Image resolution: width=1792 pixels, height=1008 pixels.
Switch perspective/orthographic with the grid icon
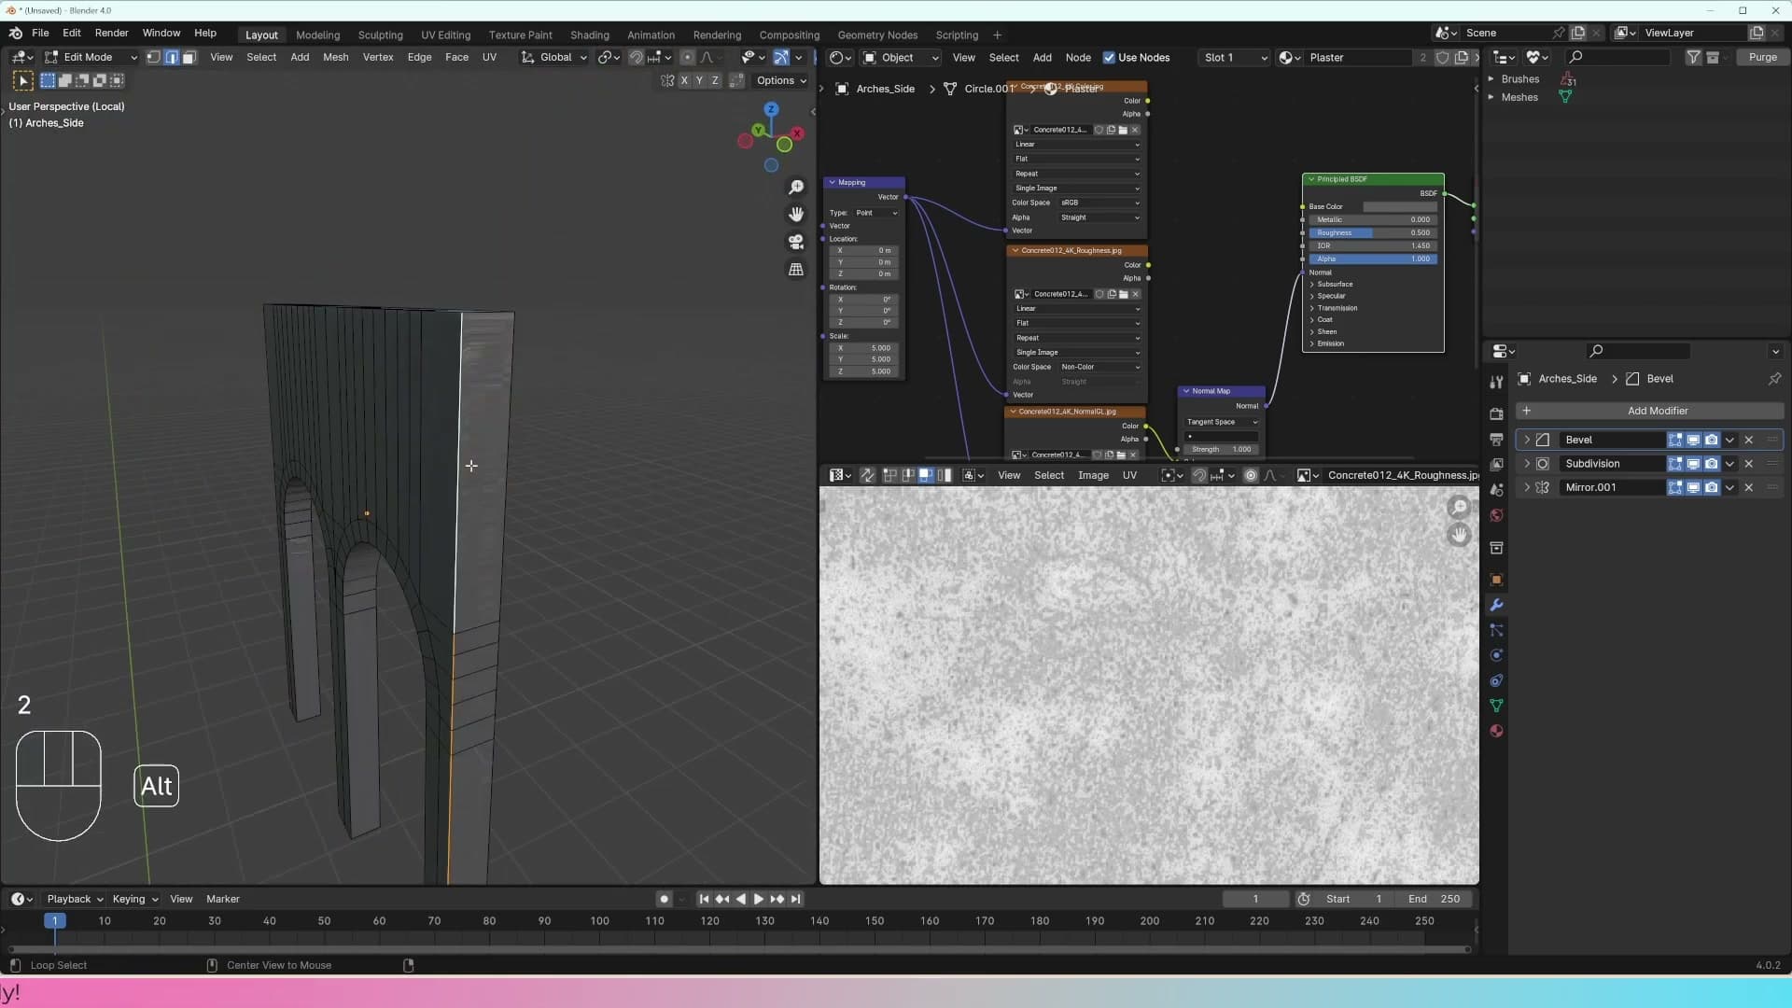tap(796, 269)
